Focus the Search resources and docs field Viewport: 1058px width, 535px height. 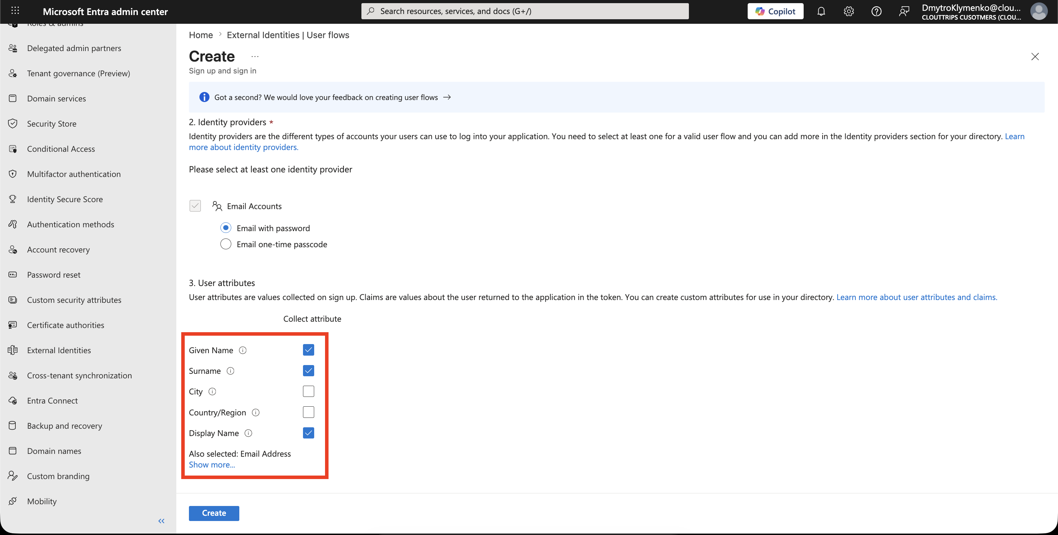click(525, 11)
